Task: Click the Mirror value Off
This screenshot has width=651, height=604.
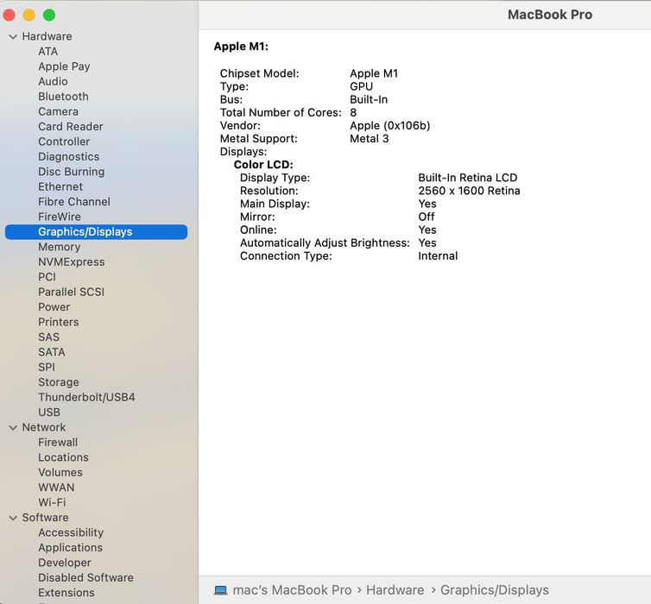Action: (x=426, y=217)
